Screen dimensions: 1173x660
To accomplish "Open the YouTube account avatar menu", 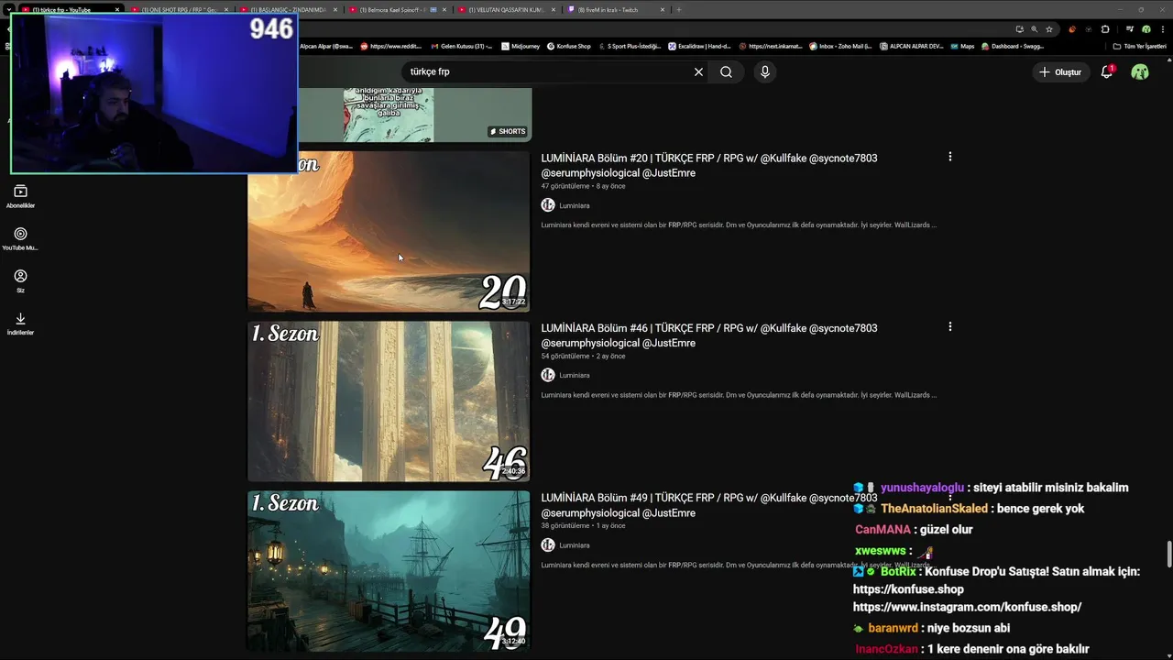I will pyautogui.click(x=1140, y=71).
